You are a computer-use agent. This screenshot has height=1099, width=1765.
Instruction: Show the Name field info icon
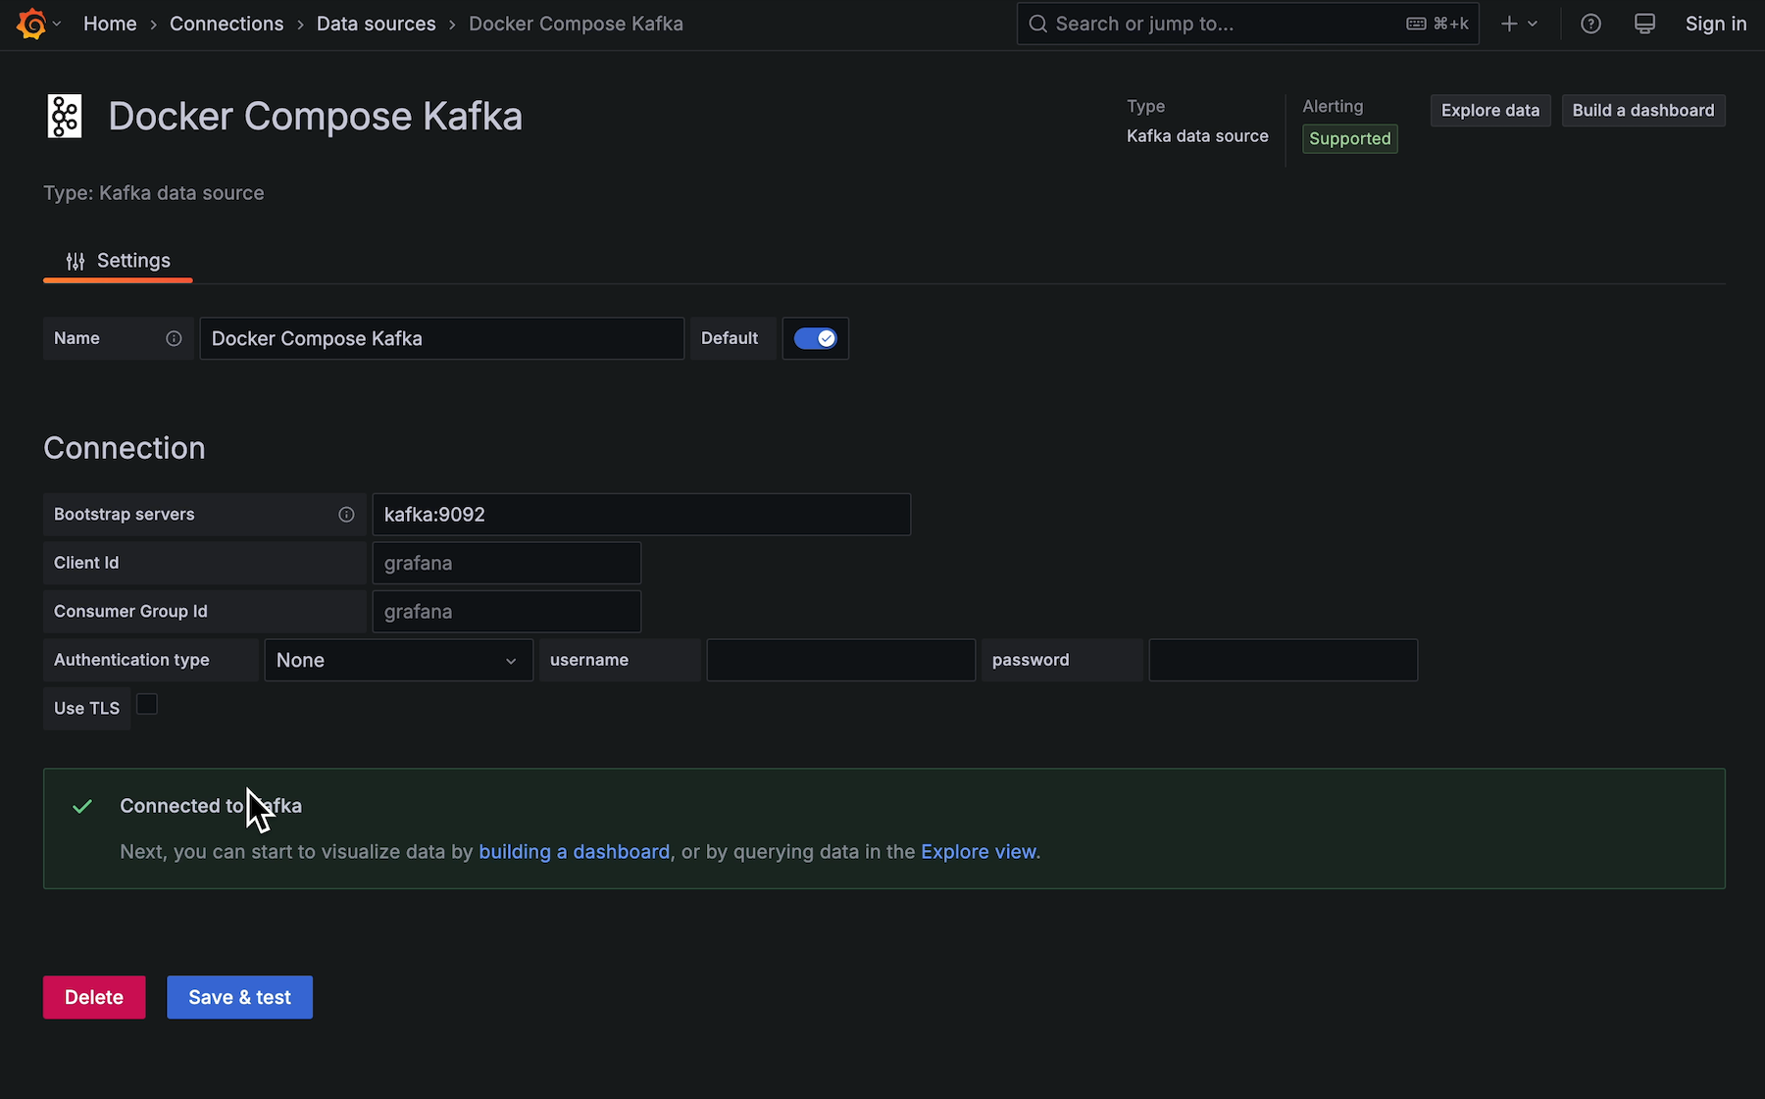(174, 338)
